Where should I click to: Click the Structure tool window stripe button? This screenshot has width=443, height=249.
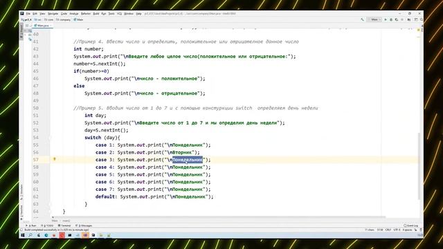21,192
